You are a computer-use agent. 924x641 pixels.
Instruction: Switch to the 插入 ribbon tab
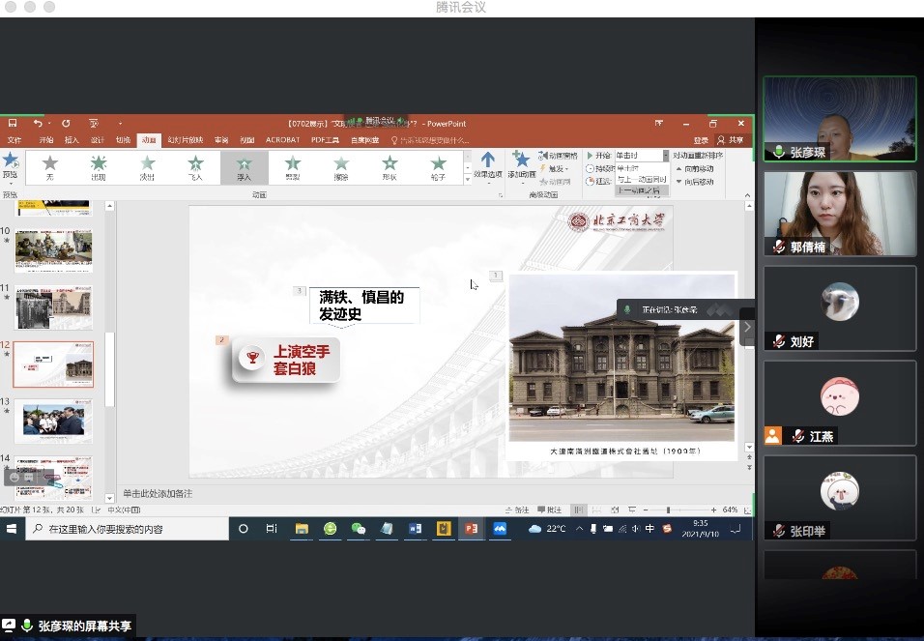[72, 140]
